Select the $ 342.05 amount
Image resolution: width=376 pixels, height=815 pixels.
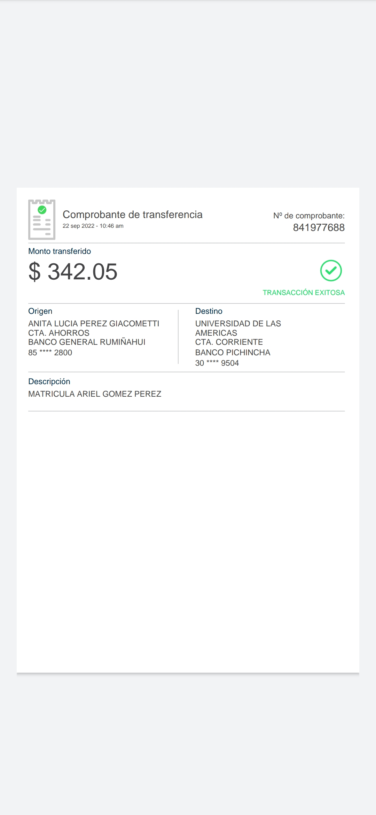click(73, 272)
